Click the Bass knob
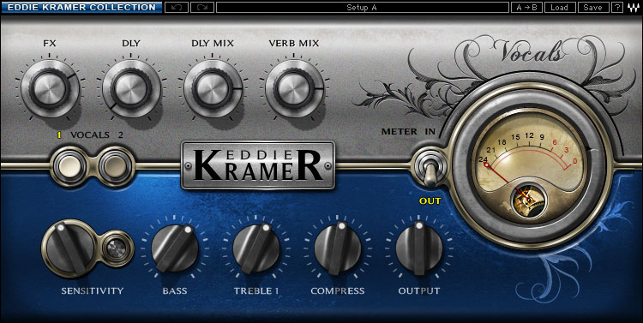643x323 pixels. (175, 247)
